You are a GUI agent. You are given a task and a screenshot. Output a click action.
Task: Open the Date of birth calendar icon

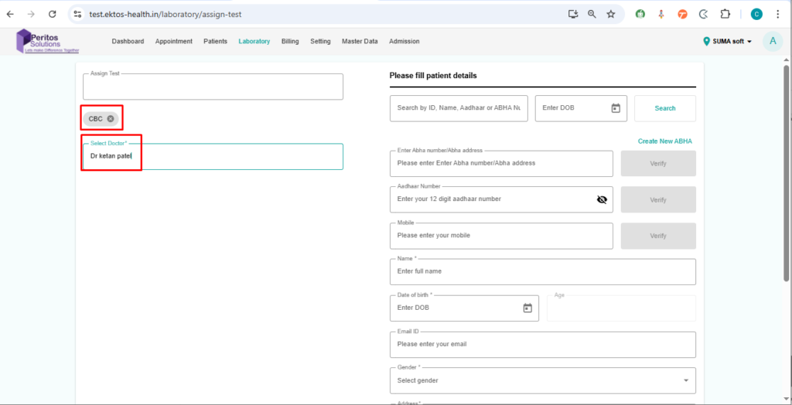click(527, 308)
